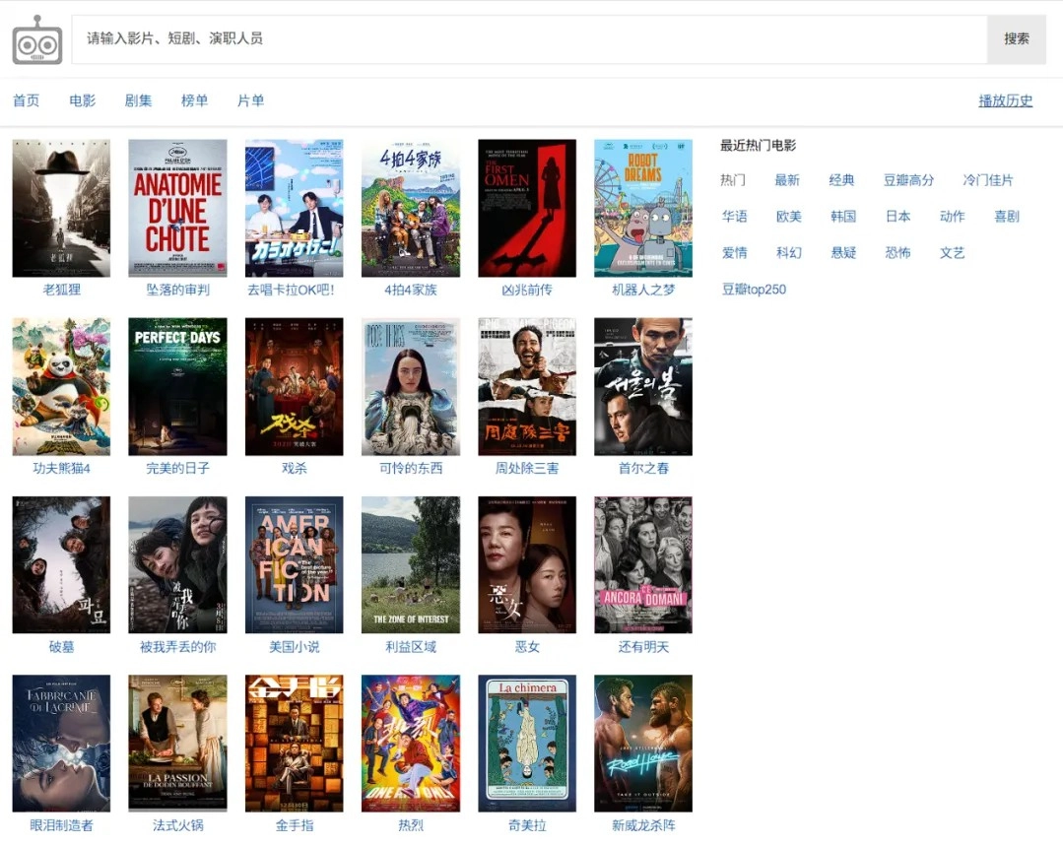
Task: Select the 豆瓣top250 filter link
Action: (754, 290)
